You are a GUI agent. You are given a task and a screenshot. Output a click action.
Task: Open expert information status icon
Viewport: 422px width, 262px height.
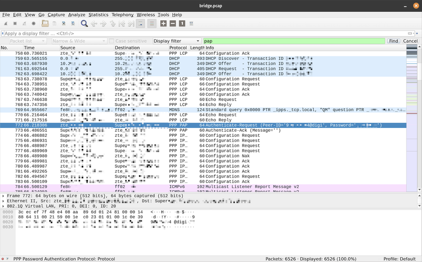(x=3, y=259)
